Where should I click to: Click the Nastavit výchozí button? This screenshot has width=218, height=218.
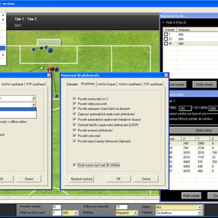(x=82, y=179)
